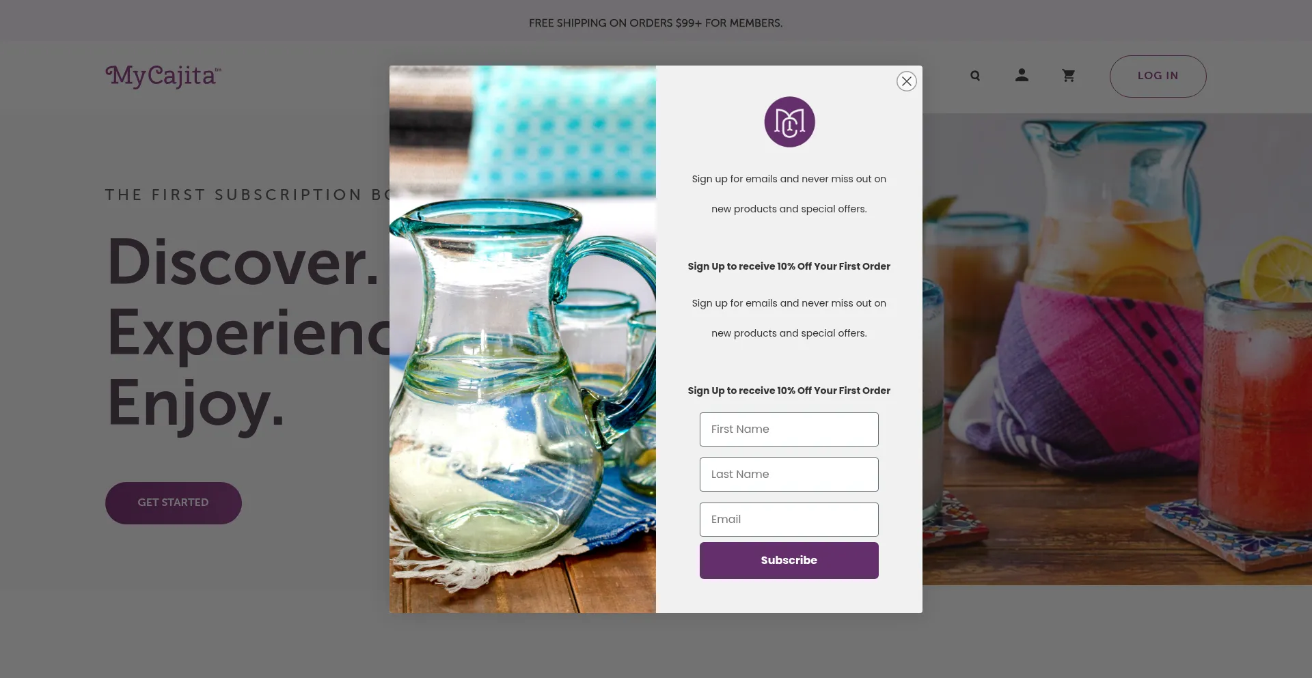Open the shopping cart icon

(1069, 76)
